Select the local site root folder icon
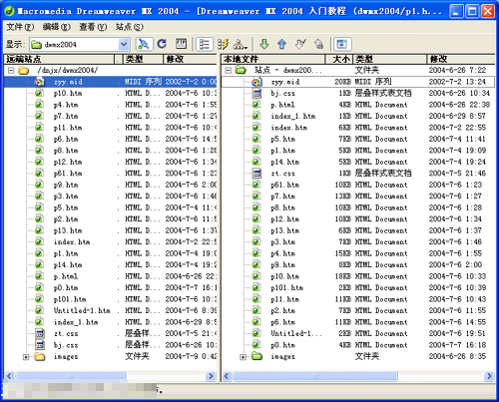Image resolution: width=499 pixels, height=402 pixels. pos(241,70)
